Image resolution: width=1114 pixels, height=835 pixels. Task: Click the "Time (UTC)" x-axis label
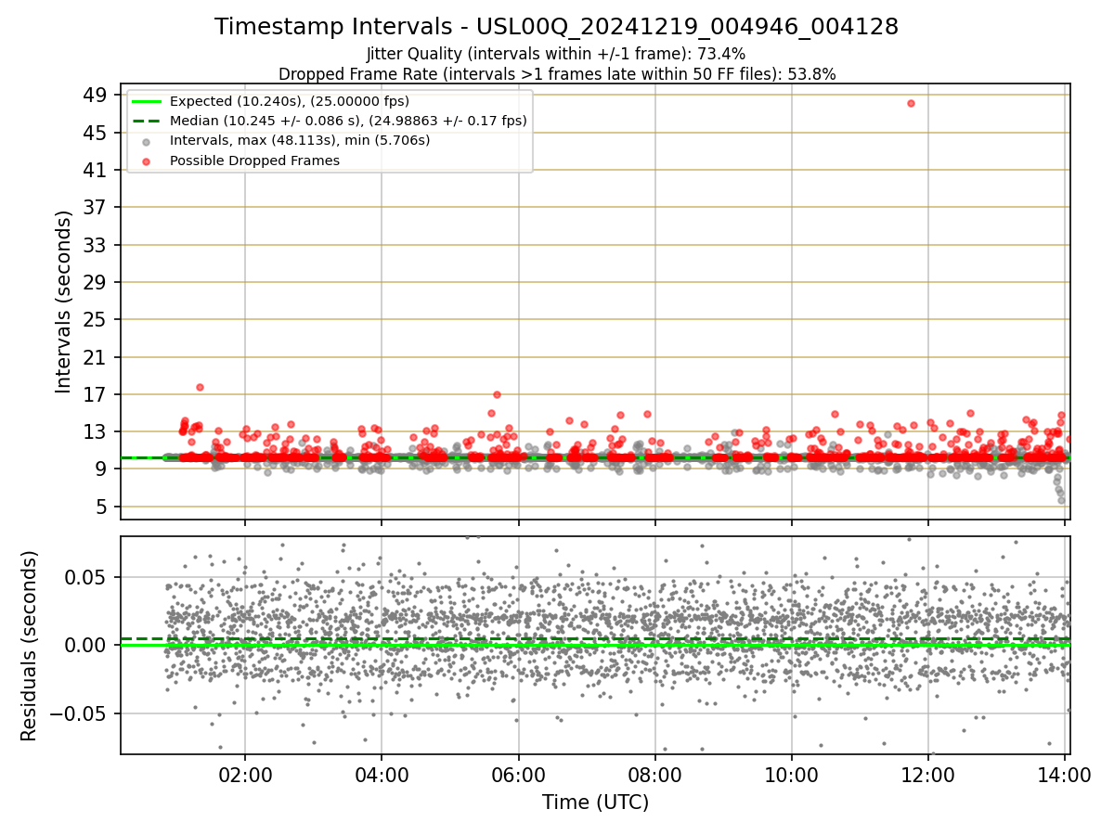pyautogui.click(x=595, y=803)
